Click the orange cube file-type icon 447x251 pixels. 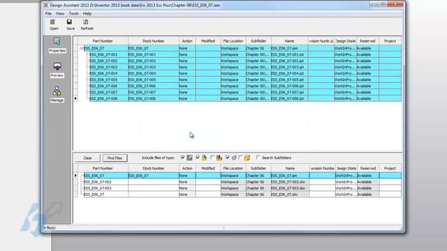tap(247, 158)
